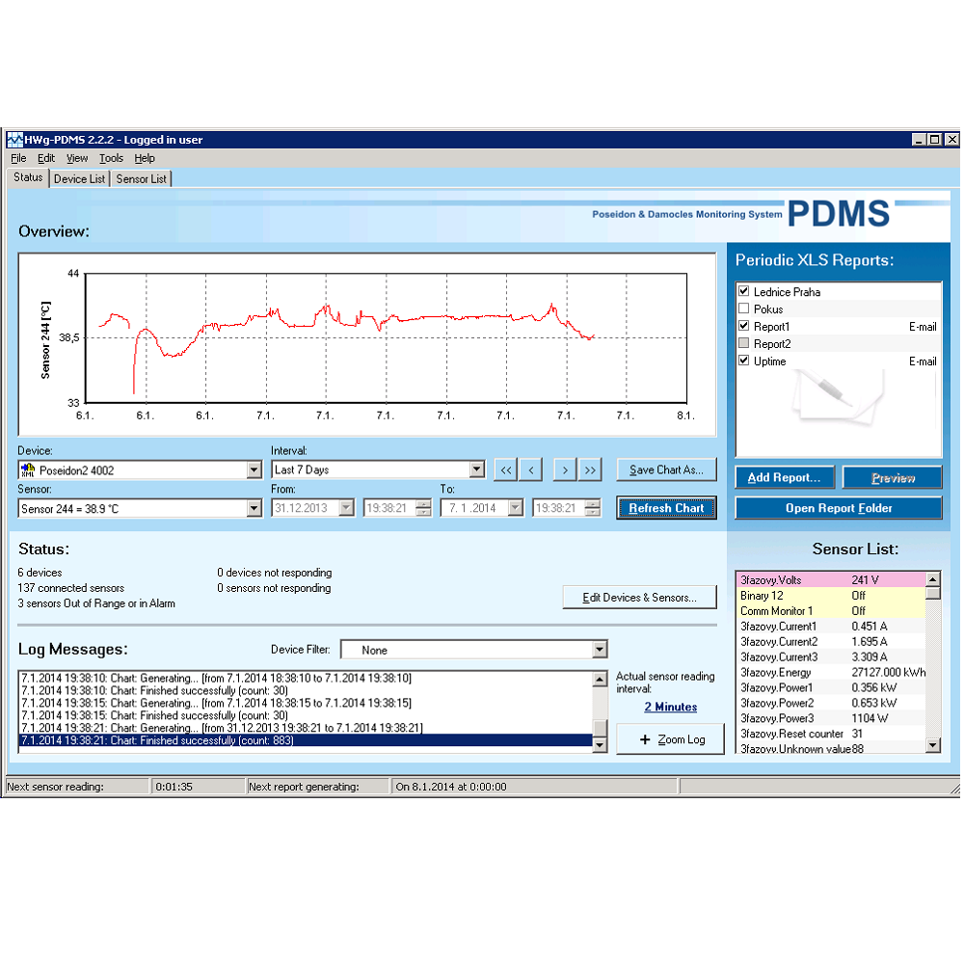This screenshot has width=964, height=964.
Task: Click the PDMS logo in header
Action: click(x=837, y=214)
